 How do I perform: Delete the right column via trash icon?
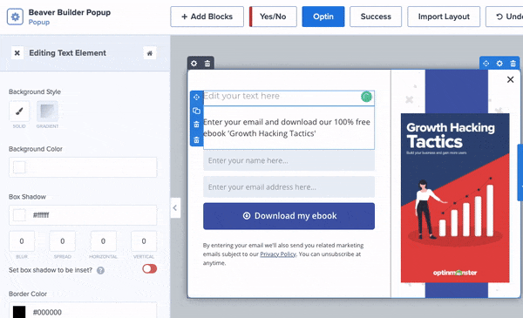click(x=513, y=64)
